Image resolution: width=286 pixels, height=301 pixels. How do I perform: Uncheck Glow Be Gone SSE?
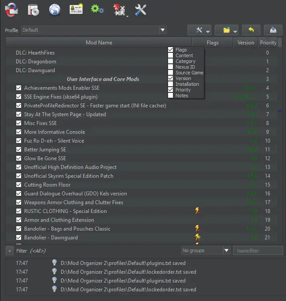coord(18,158)
